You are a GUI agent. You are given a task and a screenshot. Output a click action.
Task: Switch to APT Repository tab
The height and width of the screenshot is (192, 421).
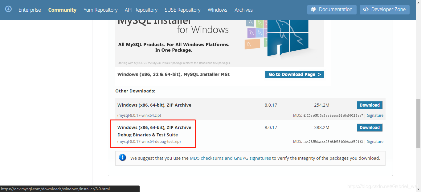[141, 10]
